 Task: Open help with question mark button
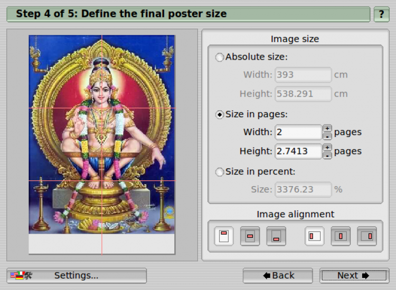381,14
